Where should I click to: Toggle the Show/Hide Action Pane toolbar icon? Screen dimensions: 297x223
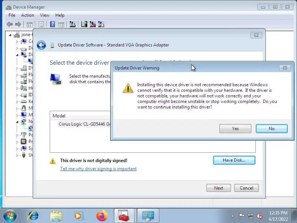61,24
